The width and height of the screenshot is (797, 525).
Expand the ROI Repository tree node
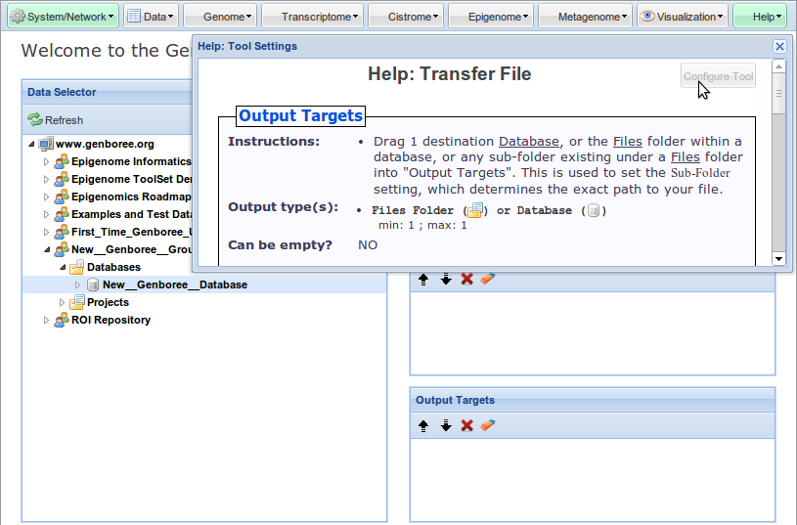point(46,320)
